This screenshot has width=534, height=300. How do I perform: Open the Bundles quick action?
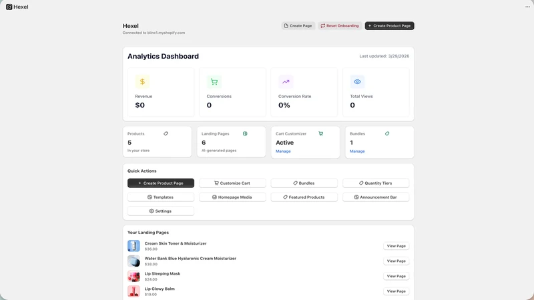click(x=304, y=183)
